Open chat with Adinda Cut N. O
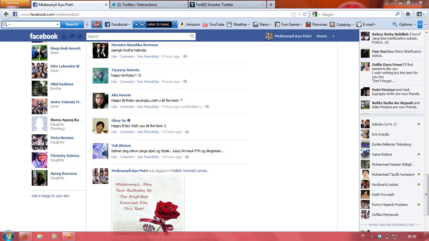The image size is (429, 241). pos(391,124)
